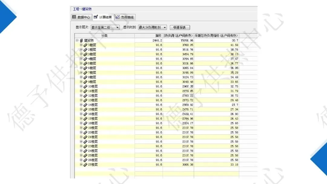Select the 27楼层 row label
Viewport: 327px width, 184px height.
click(x=93, y=165)
